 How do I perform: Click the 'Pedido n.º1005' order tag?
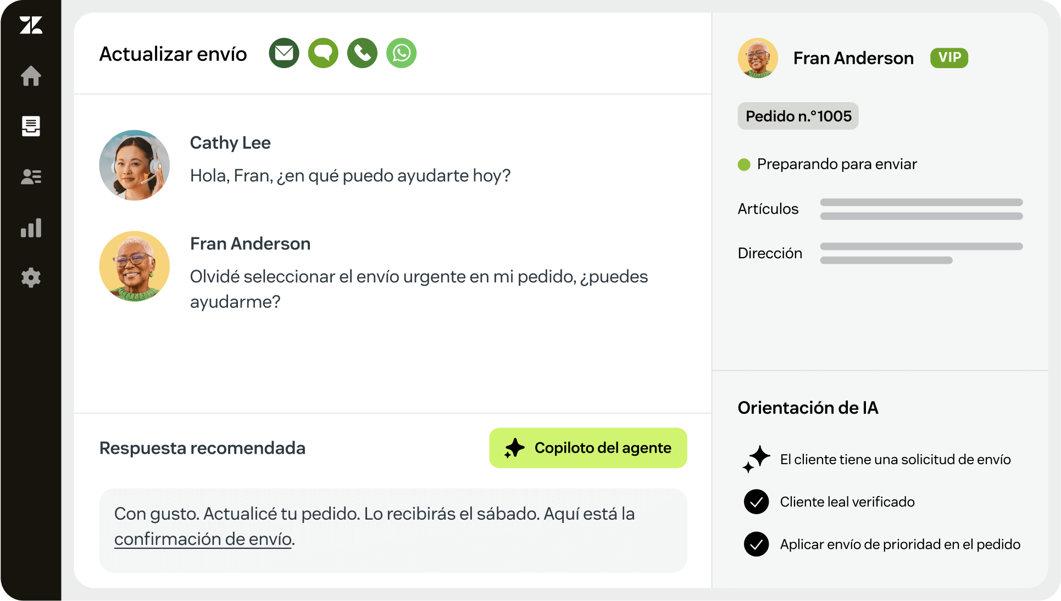pos(798,116)
